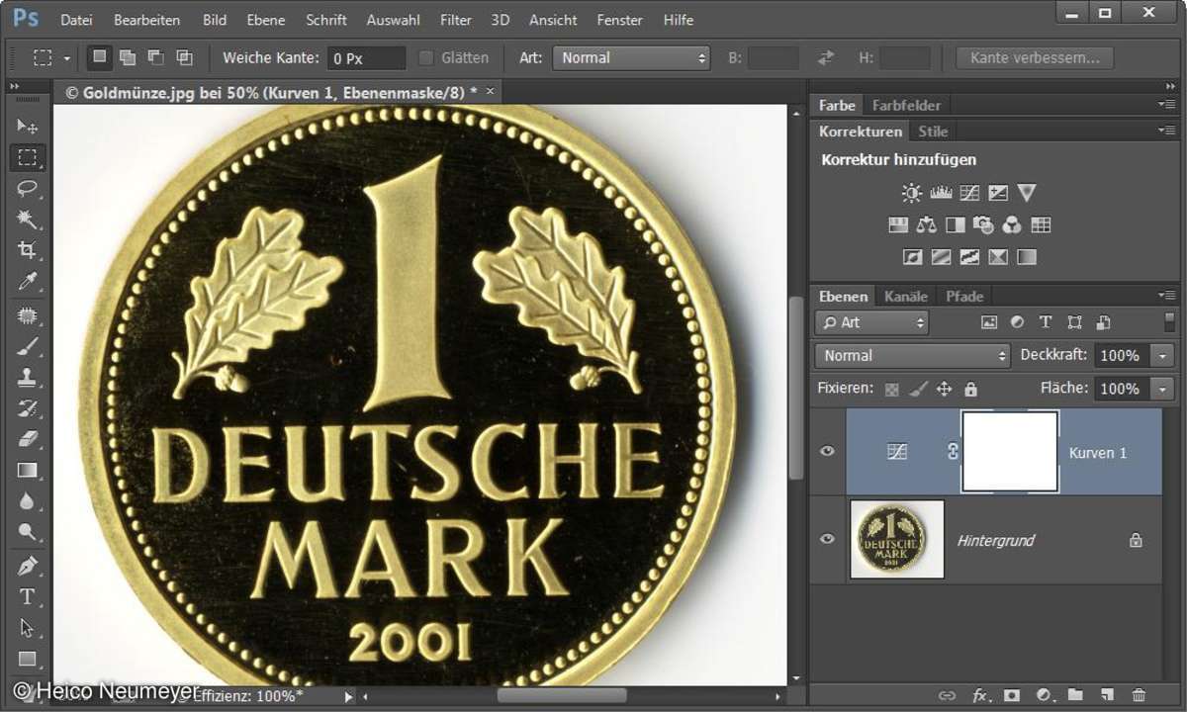Open the Fläche fill dropdown arrow
The height and width of the screenshot is (712, 1187).
tap(1163, 390)
